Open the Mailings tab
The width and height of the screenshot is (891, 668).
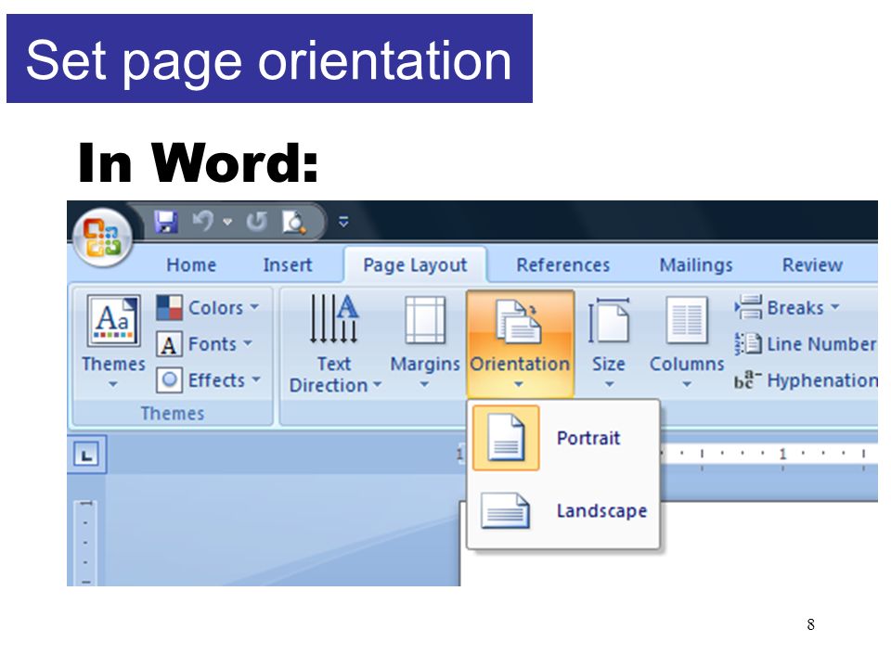[696, 264]
